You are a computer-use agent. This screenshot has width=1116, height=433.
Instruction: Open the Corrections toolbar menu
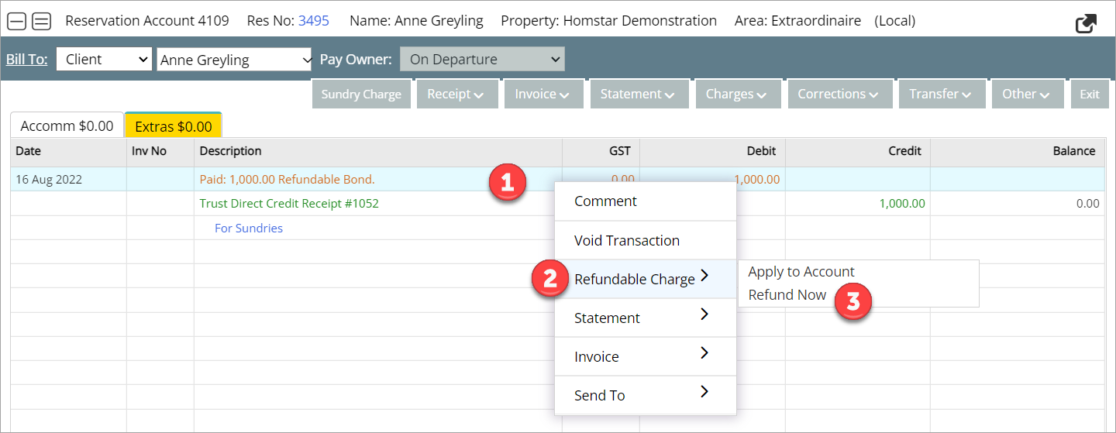[x=838, y=95]
